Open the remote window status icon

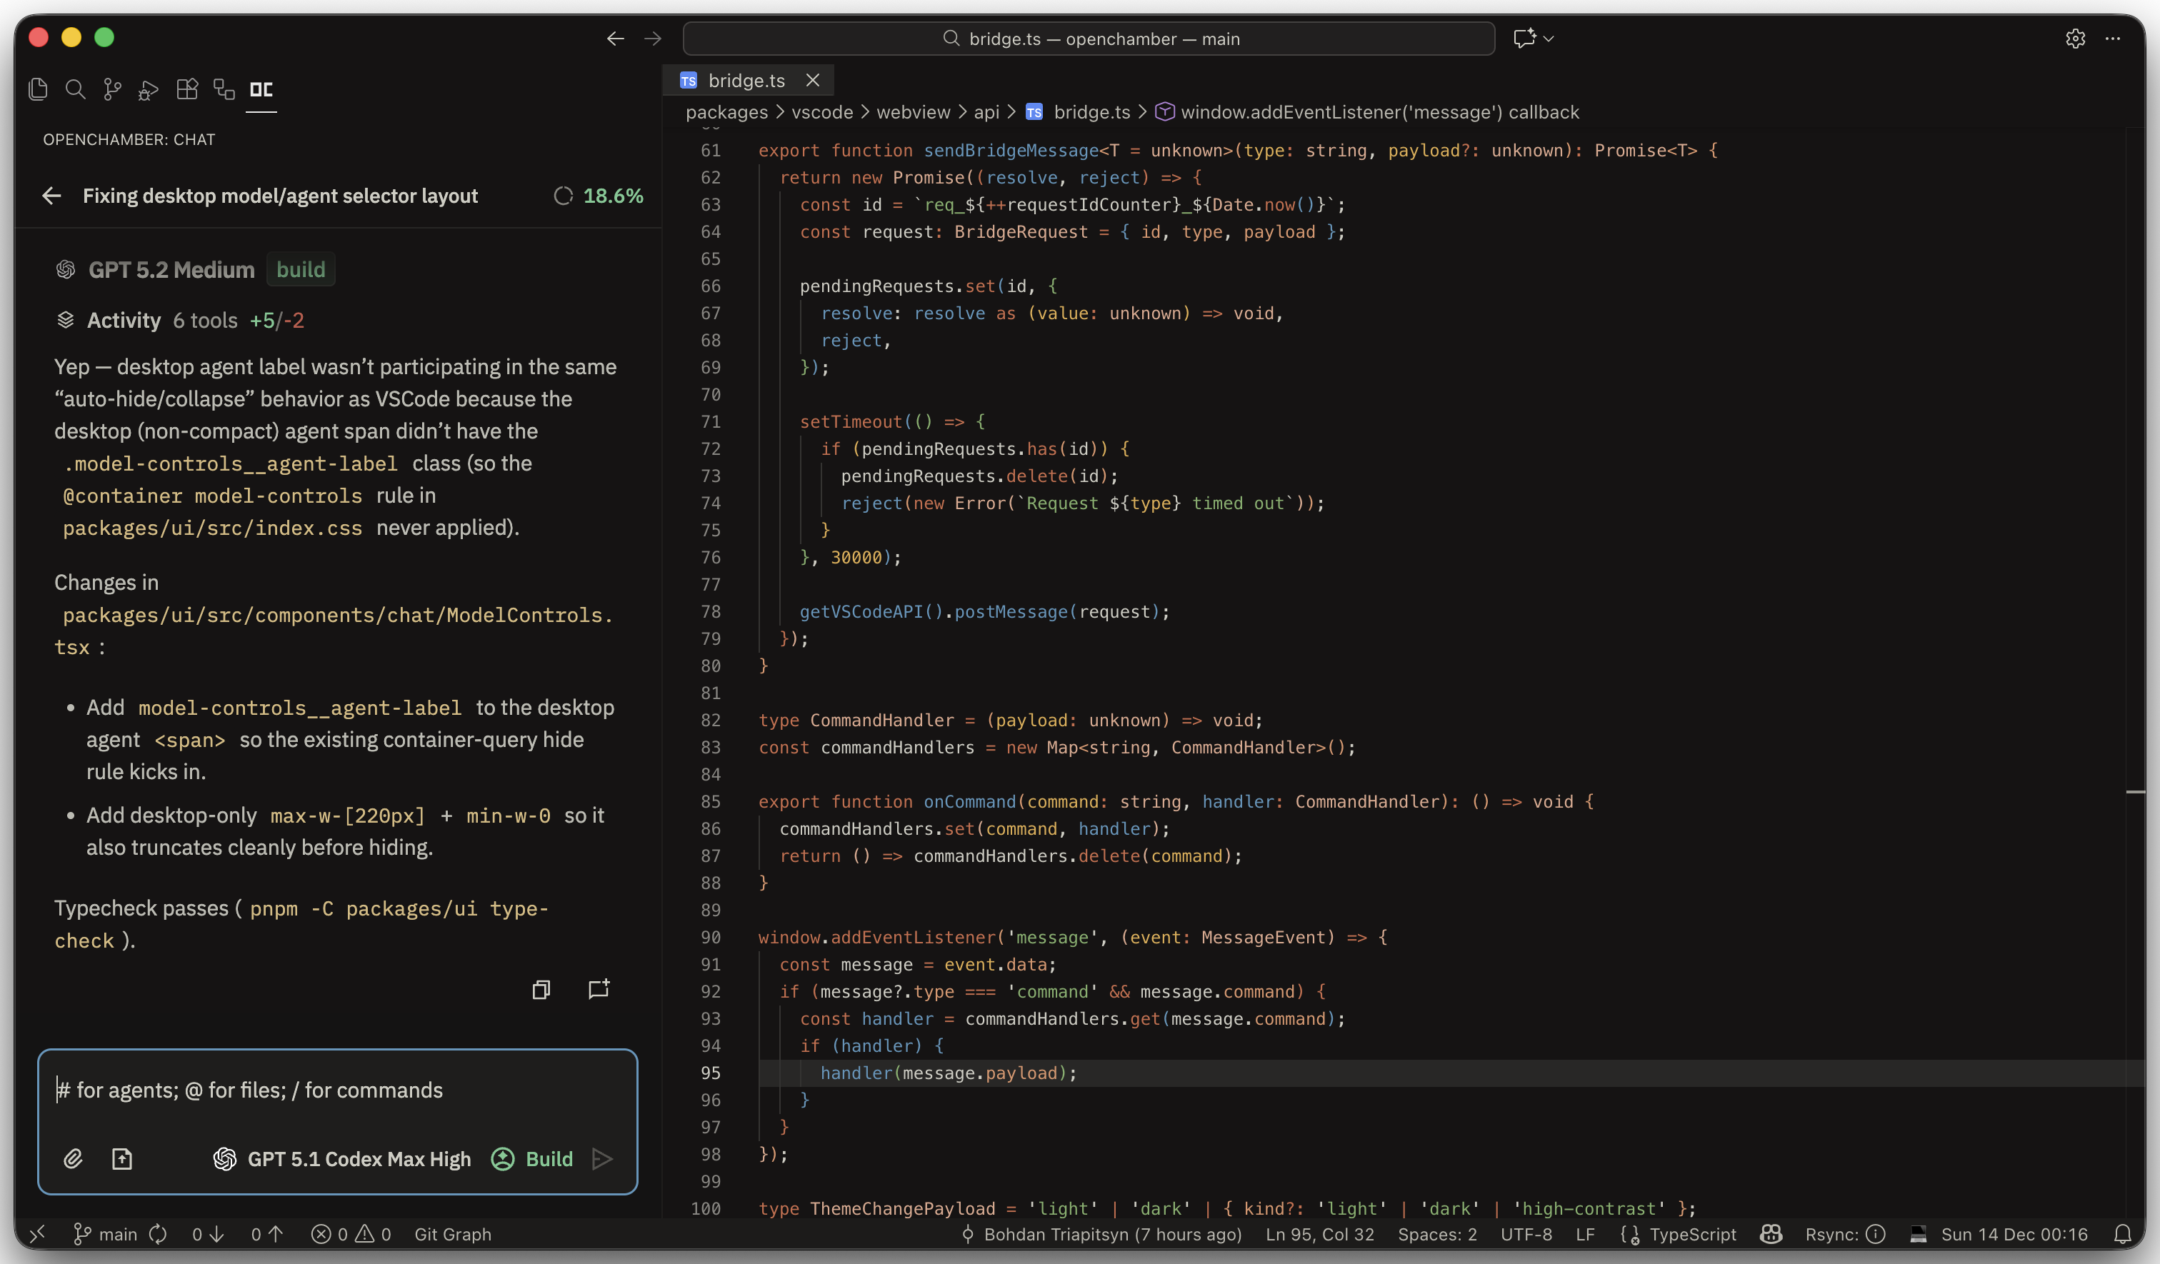click(x=37, y=1234)
